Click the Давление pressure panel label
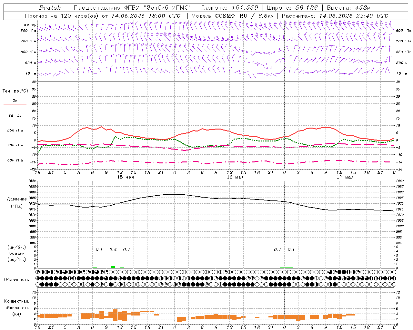The image size is (413, 330). tap(16, 199)
